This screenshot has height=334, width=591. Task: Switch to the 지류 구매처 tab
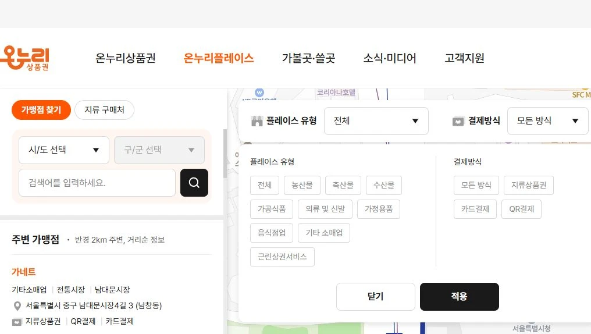[x=104, y=110]
